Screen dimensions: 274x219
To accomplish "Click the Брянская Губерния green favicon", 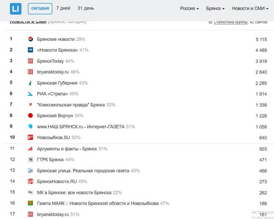I will (x=30, y=83).
